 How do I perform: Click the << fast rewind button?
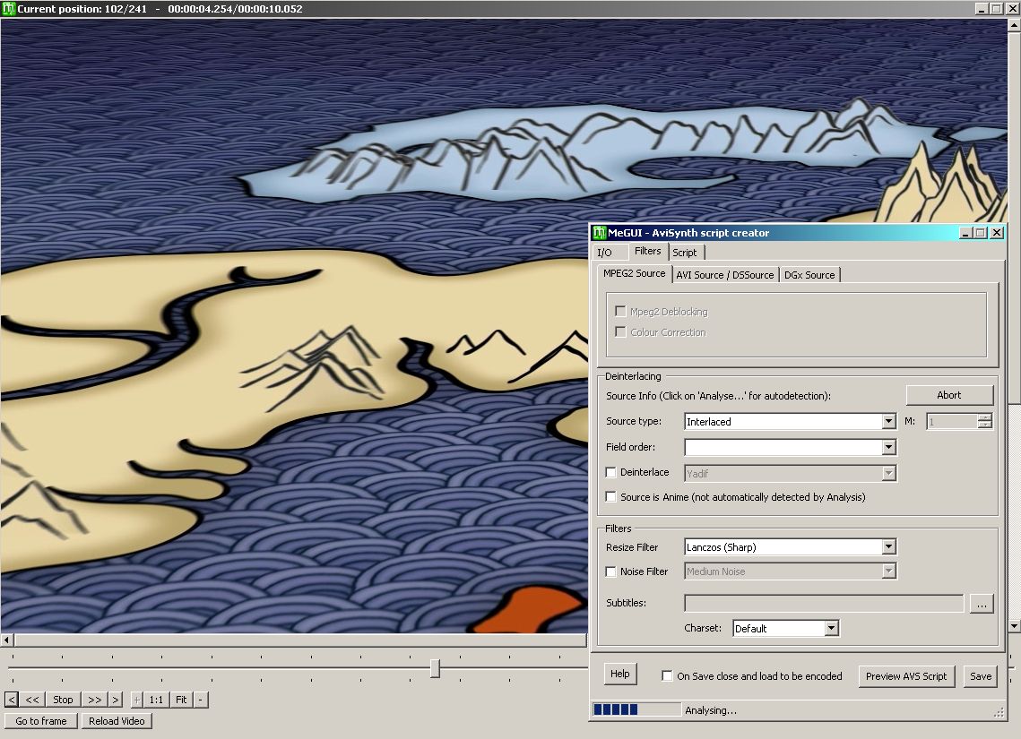[32, 700]
